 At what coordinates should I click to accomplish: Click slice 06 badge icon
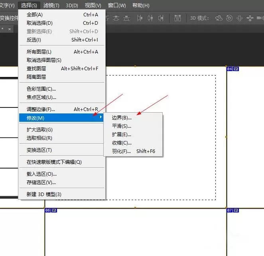click(x=51, y=210)
